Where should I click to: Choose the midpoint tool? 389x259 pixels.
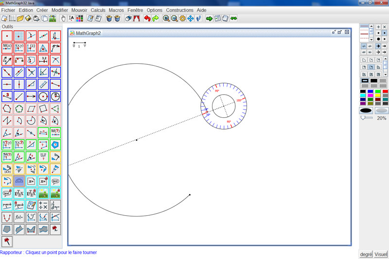coord(43,36)
